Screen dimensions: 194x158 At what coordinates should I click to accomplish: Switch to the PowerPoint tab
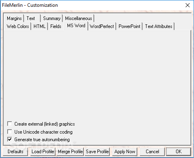pyautogui.click(x=129, y=26)
